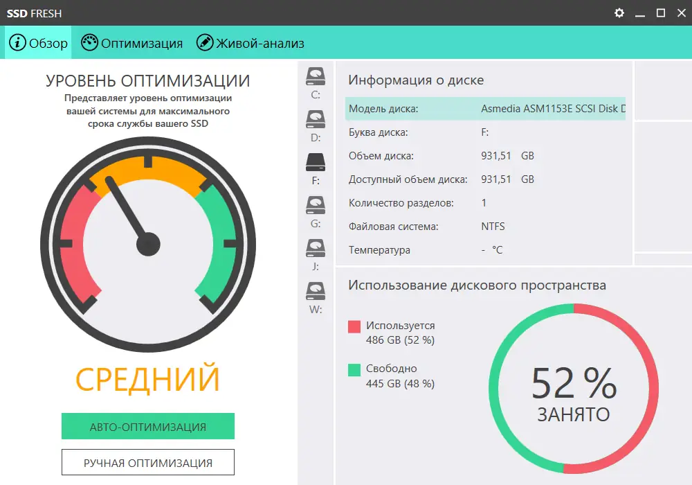Click the Используется legend swatch
This screenshot has width=692, height=485.
tap(354, 326)
